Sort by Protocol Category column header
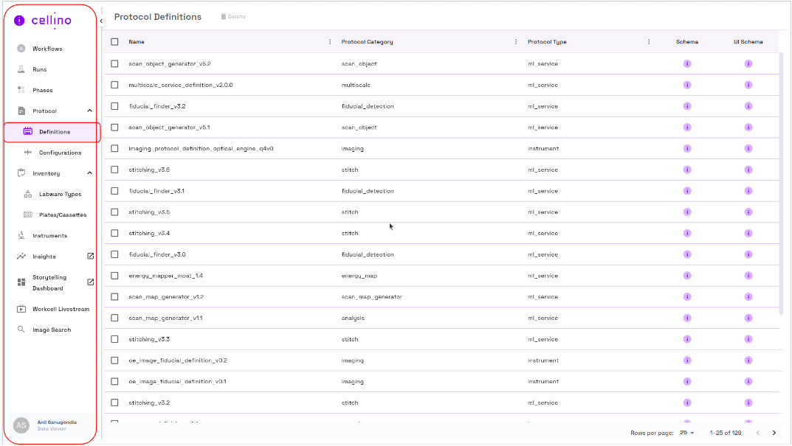Viewport: 792px width, 446px height. coord(367,42)
